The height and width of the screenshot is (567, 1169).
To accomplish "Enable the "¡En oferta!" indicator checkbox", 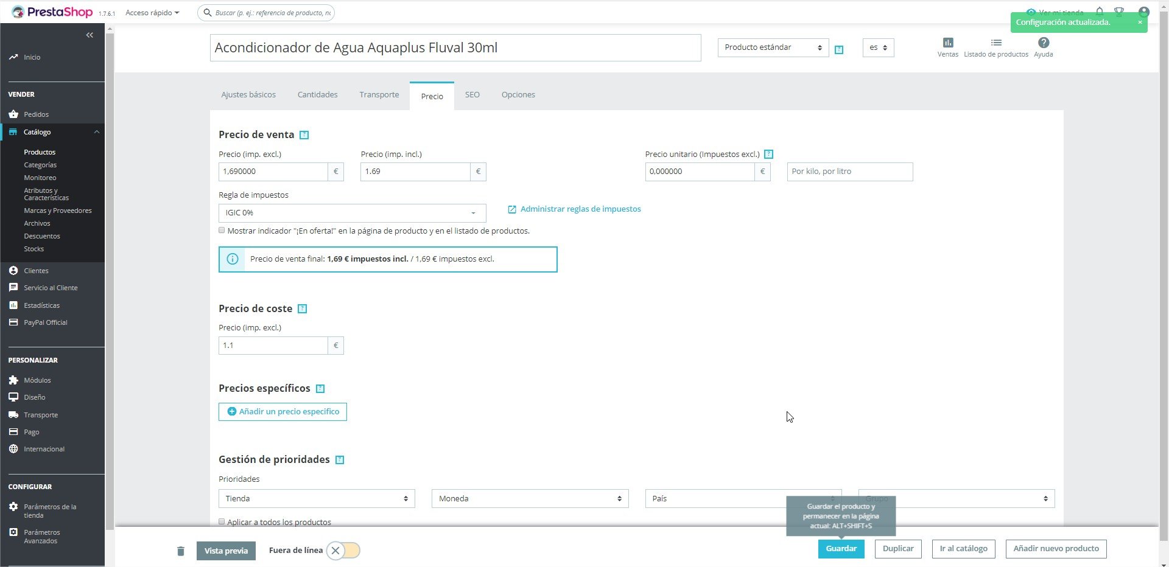I will pyautogui.click(x=222, y=231).
